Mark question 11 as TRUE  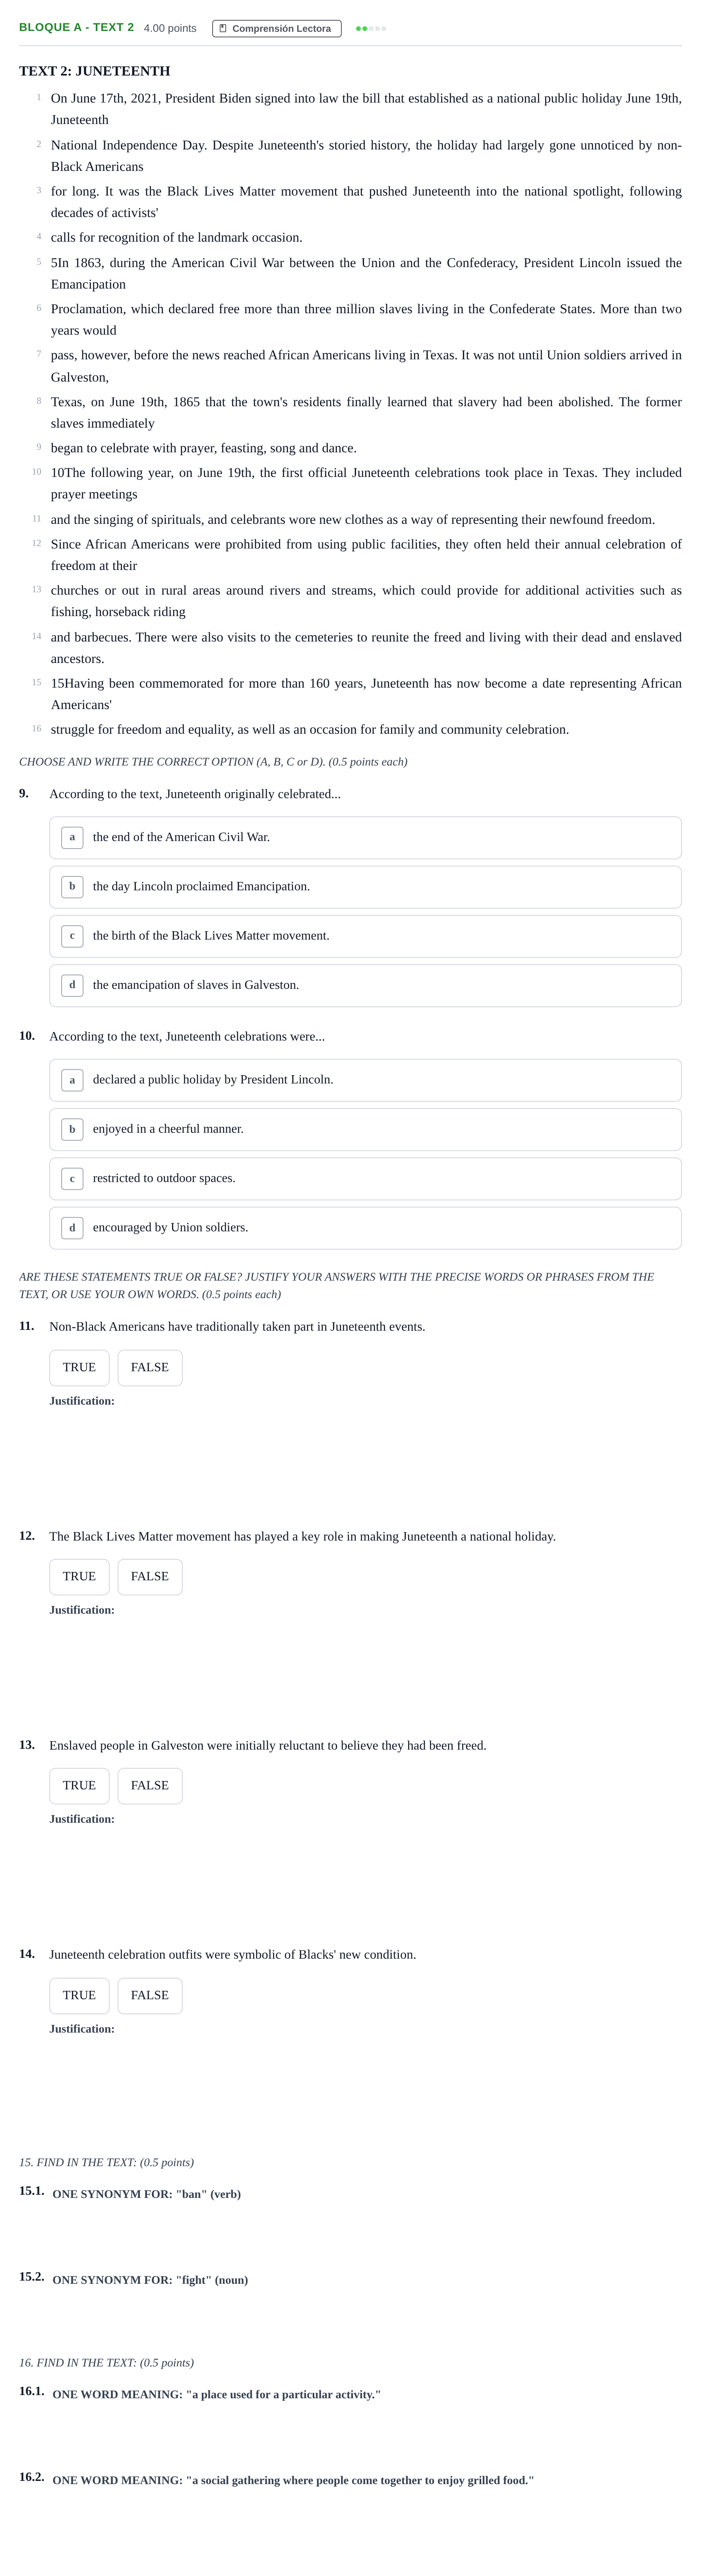79,1368
